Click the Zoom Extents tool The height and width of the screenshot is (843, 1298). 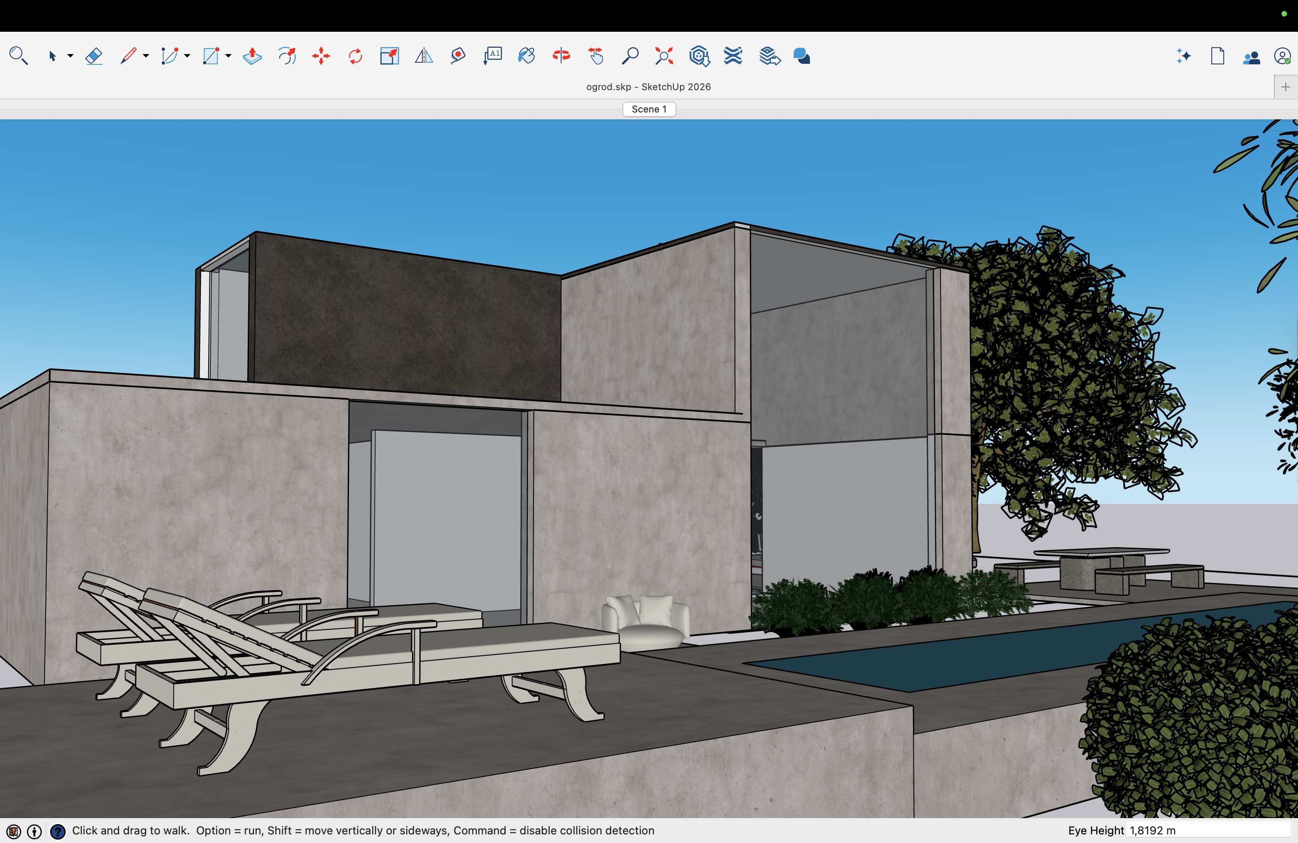(664, 56)
